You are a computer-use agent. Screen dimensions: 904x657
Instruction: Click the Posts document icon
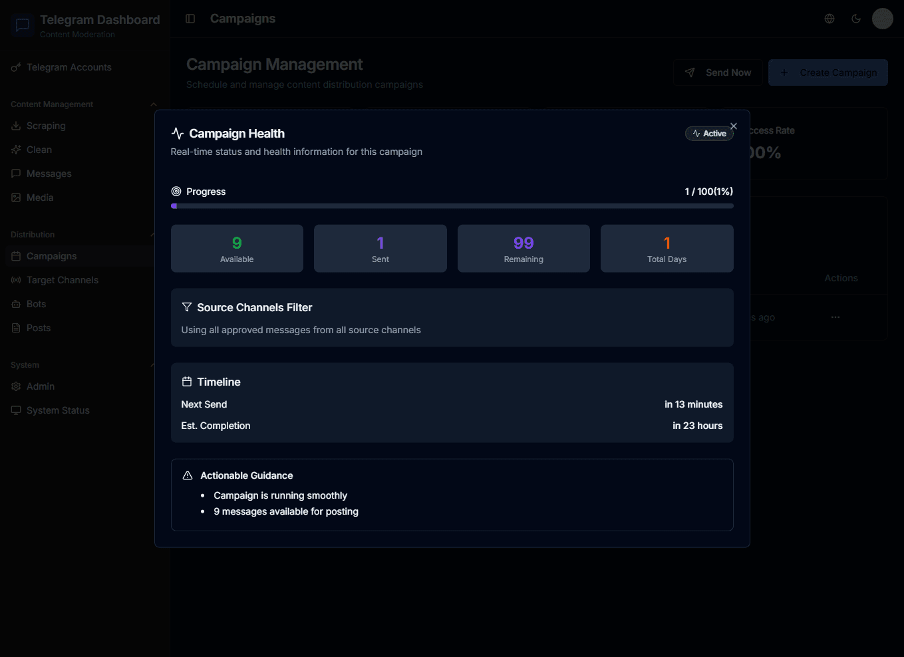[16, 328]
